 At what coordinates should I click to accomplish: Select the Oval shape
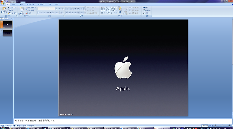coord(114,8)
